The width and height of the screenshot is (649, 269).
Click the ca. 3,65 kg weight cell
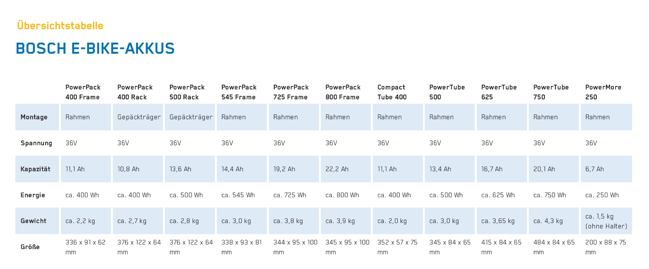click(x=502, y=221)
